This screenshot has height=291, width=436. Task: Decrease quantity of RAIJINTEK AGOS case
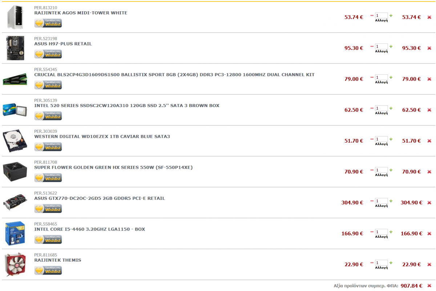pos(372,16)
